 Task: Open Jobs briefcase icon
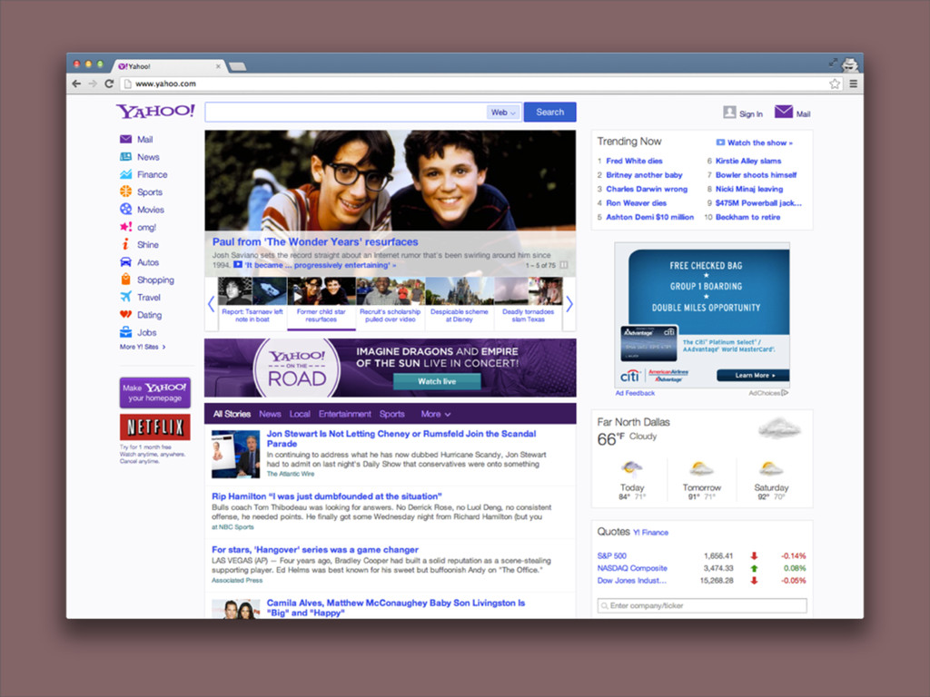click(125, 332)
